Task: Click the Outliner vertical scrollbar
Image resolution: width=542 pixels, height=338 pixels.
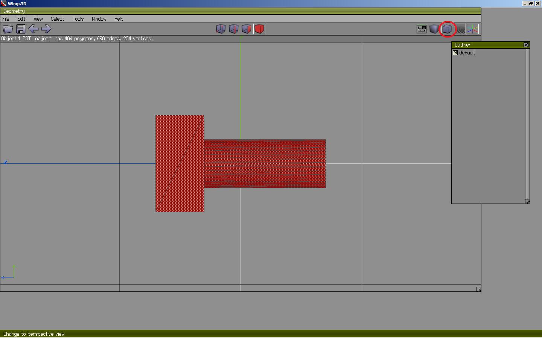Action: pyautogui.click(x=527, y=124)
